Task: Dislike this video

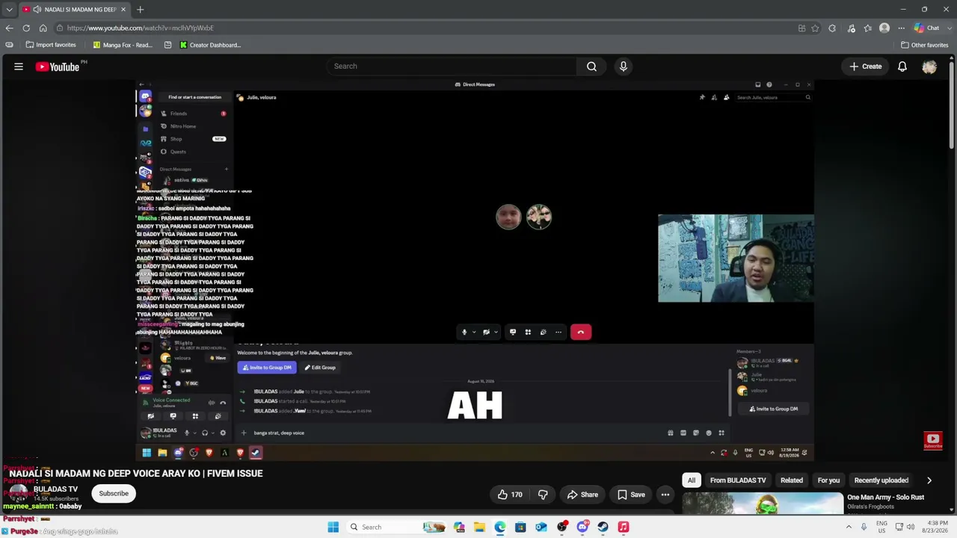Action: click(x=543, y=495)
